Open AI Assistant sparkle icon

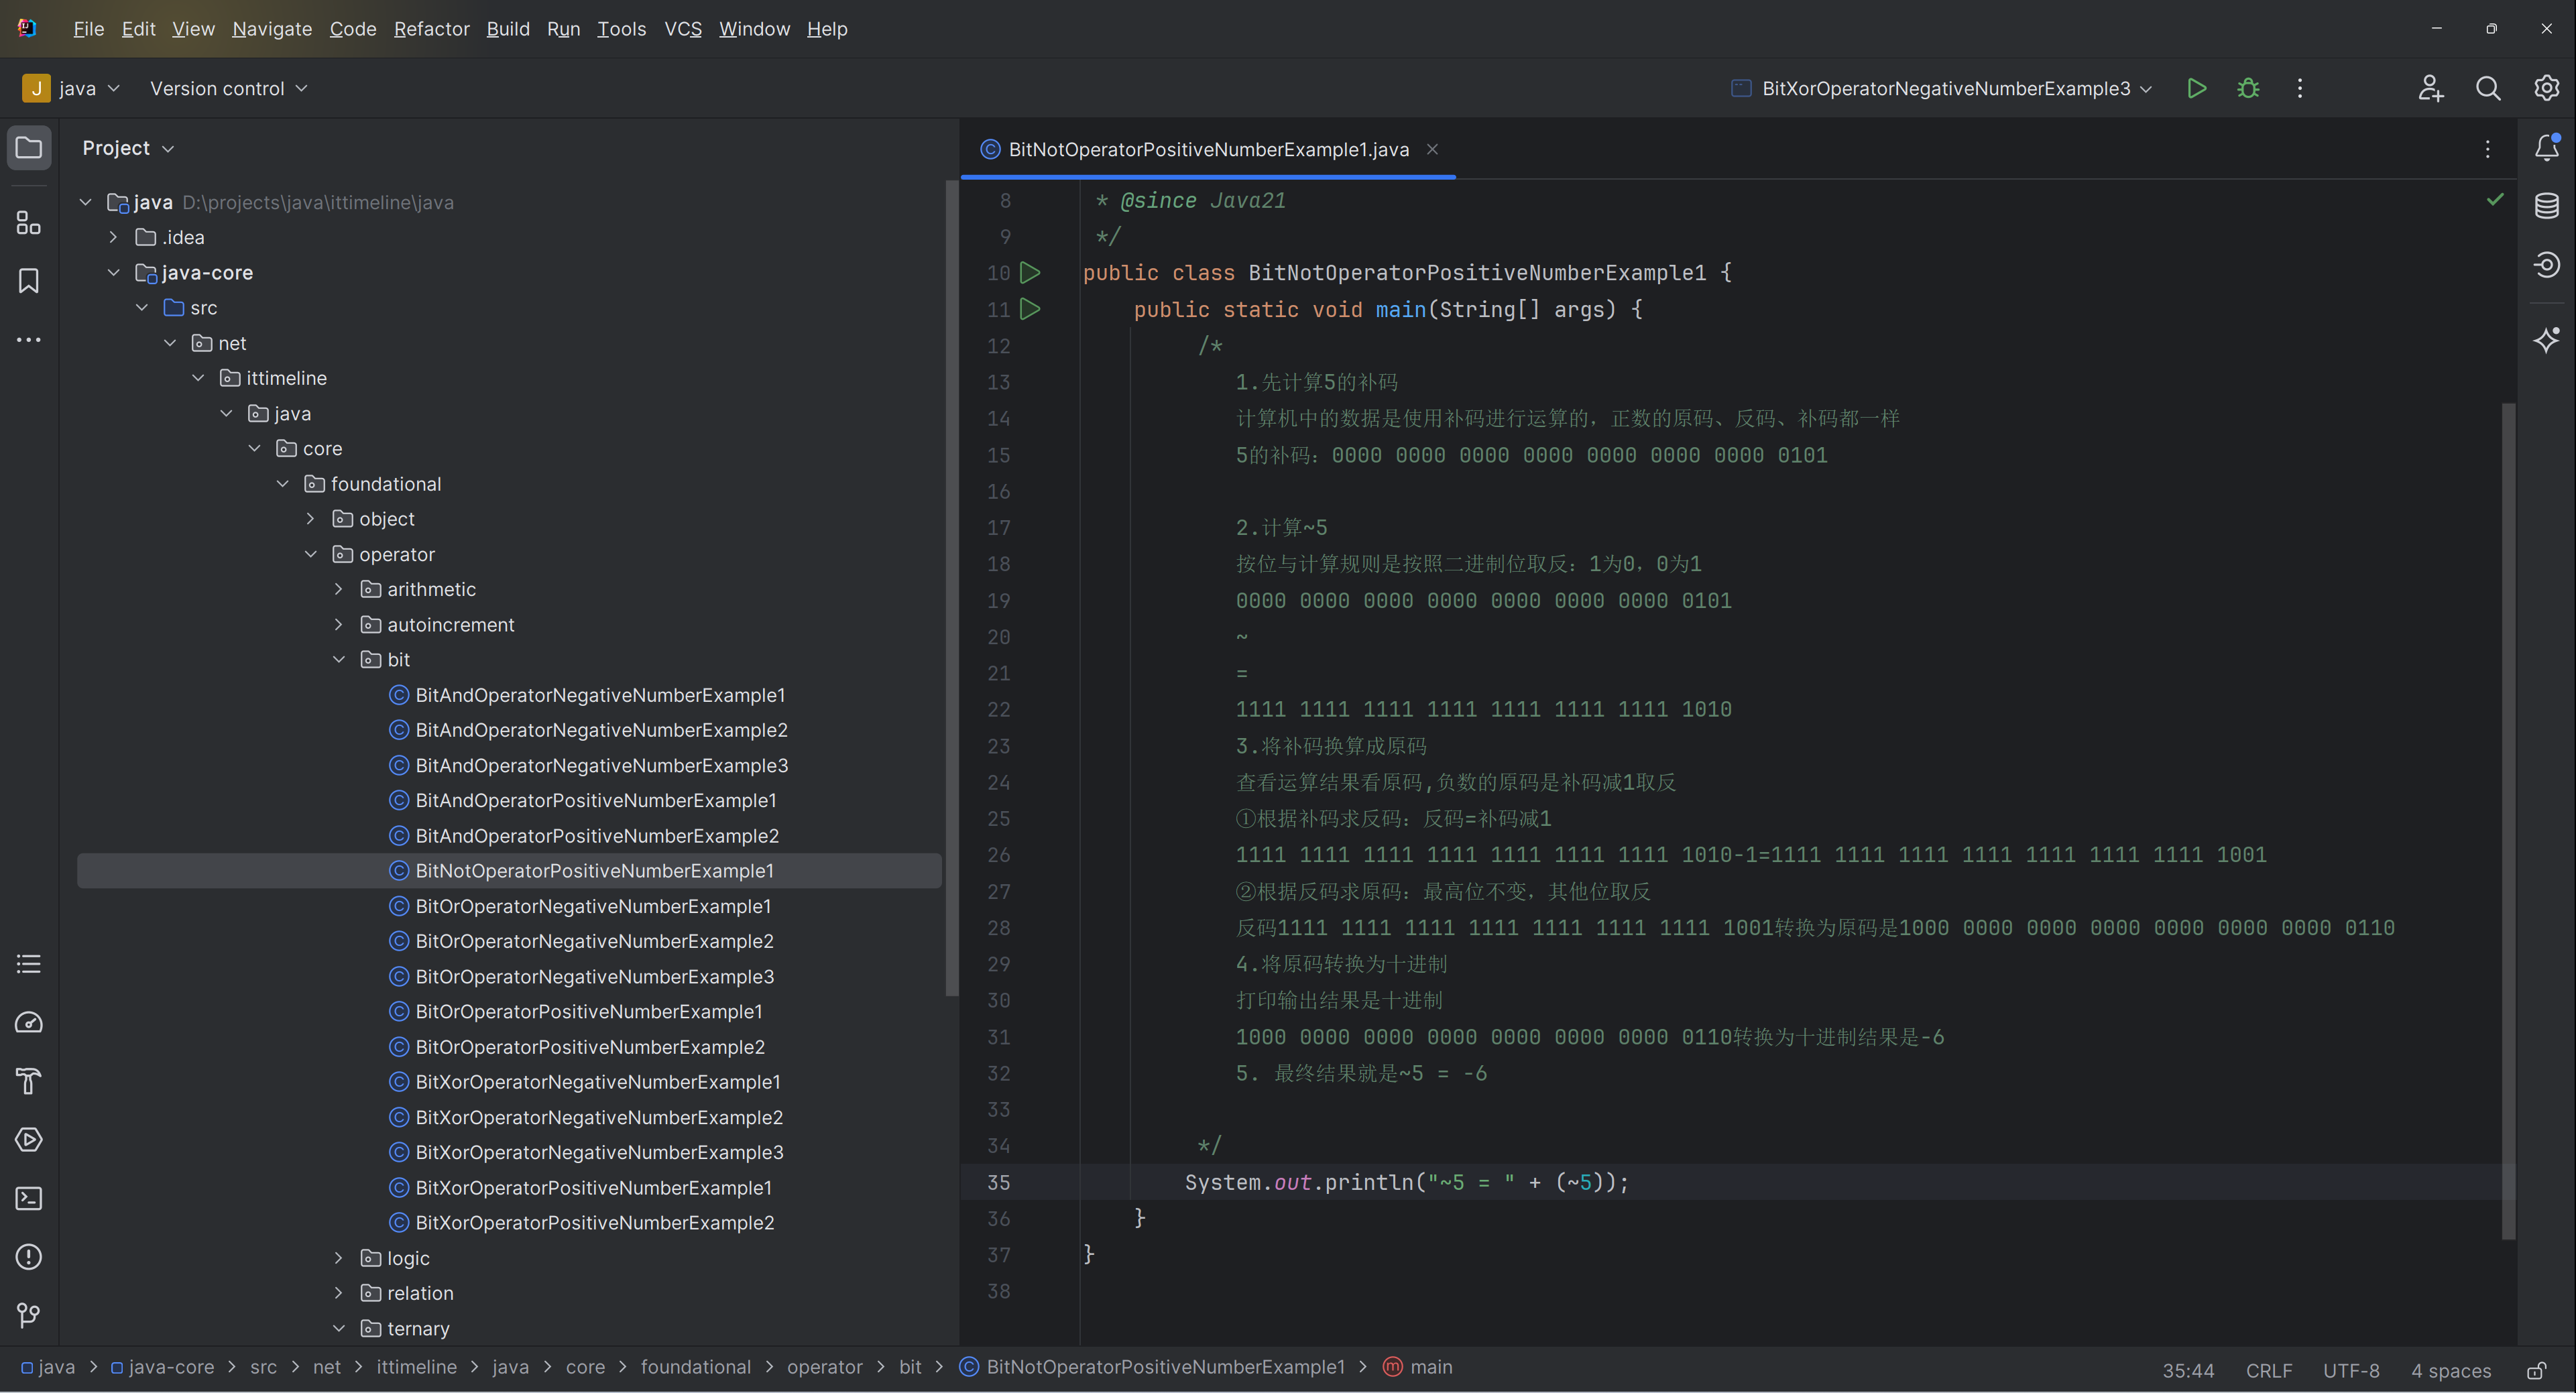tap(2546, 340)
